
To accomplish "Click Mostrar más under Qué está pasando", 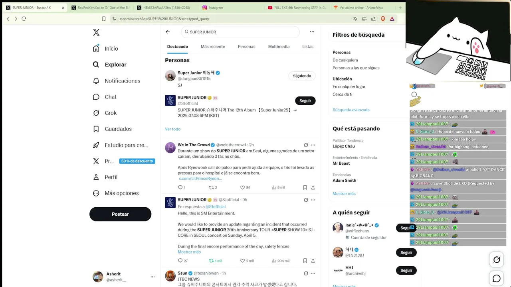I will 344,194.
